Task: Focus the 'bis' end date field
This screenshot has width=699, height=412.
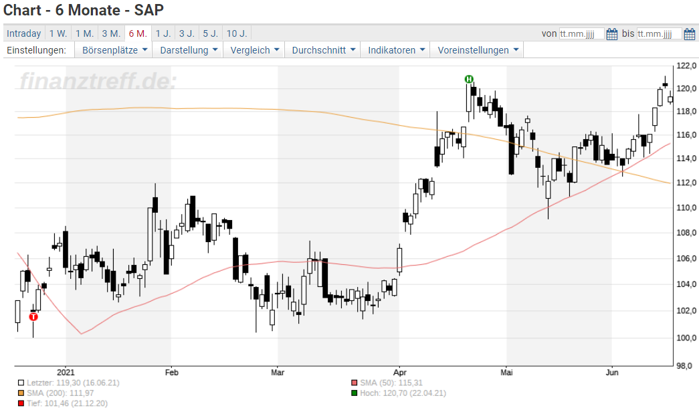Action: point(660,34)
